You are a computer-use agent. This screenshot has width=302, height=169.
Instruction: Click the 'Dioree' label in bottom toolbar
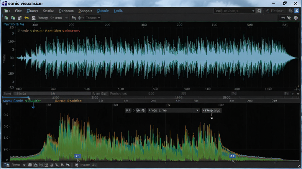[85, 165]
